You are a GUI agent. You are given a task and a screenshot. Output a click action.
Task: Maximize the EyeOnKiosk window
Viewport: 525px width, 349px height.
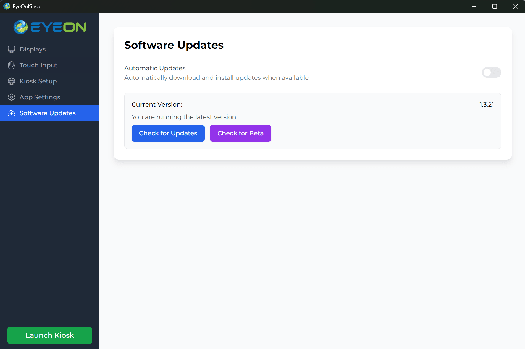click(x=495, y=6)
